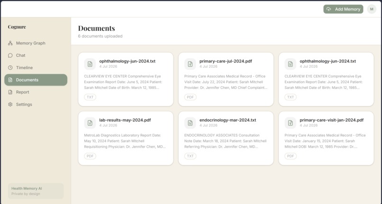Open Settings from the sidebar
Image resolution: width=382 pixels, height=204 pixels.
[x=36, y=104]
